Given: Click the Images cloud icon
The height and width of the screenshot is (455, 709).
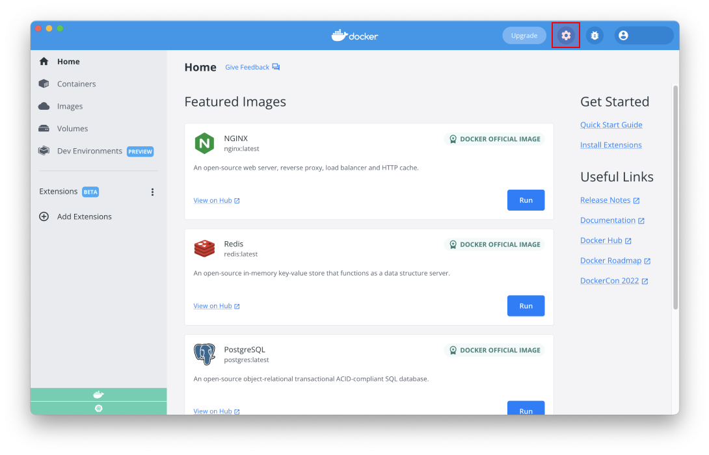Looking at the screenshot, I should (44, 106).
